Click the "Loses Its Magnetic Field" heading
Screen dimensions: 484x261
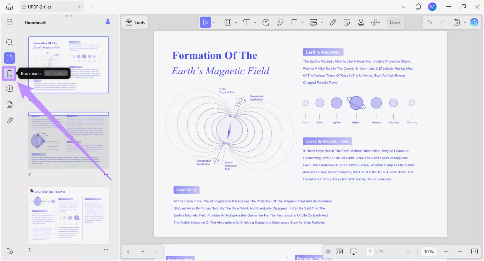click(x=327, y=141)
